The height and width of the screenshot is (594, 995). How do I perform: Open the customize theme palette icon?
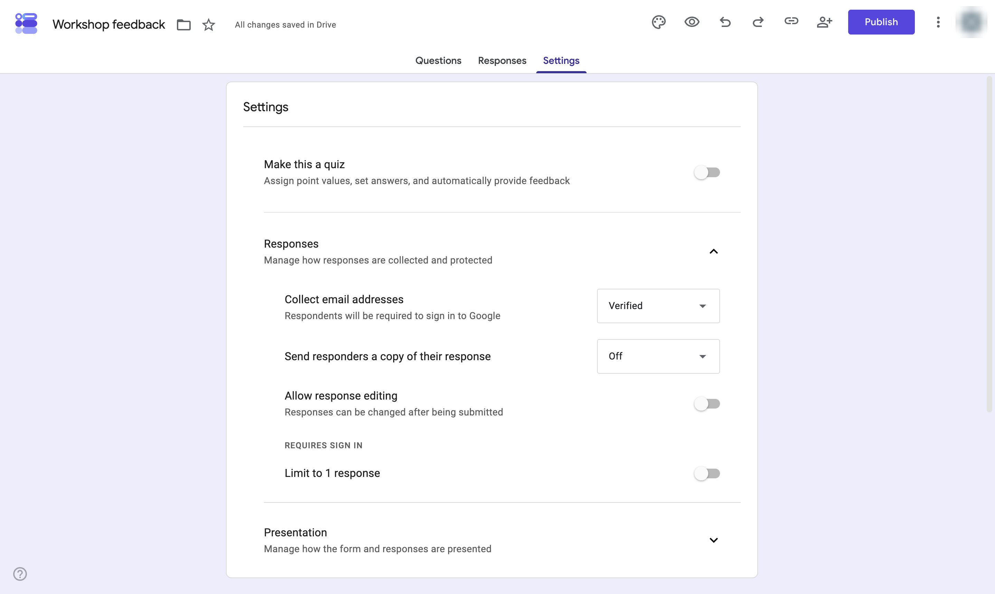pyautogui.click(x=658, y=22)
